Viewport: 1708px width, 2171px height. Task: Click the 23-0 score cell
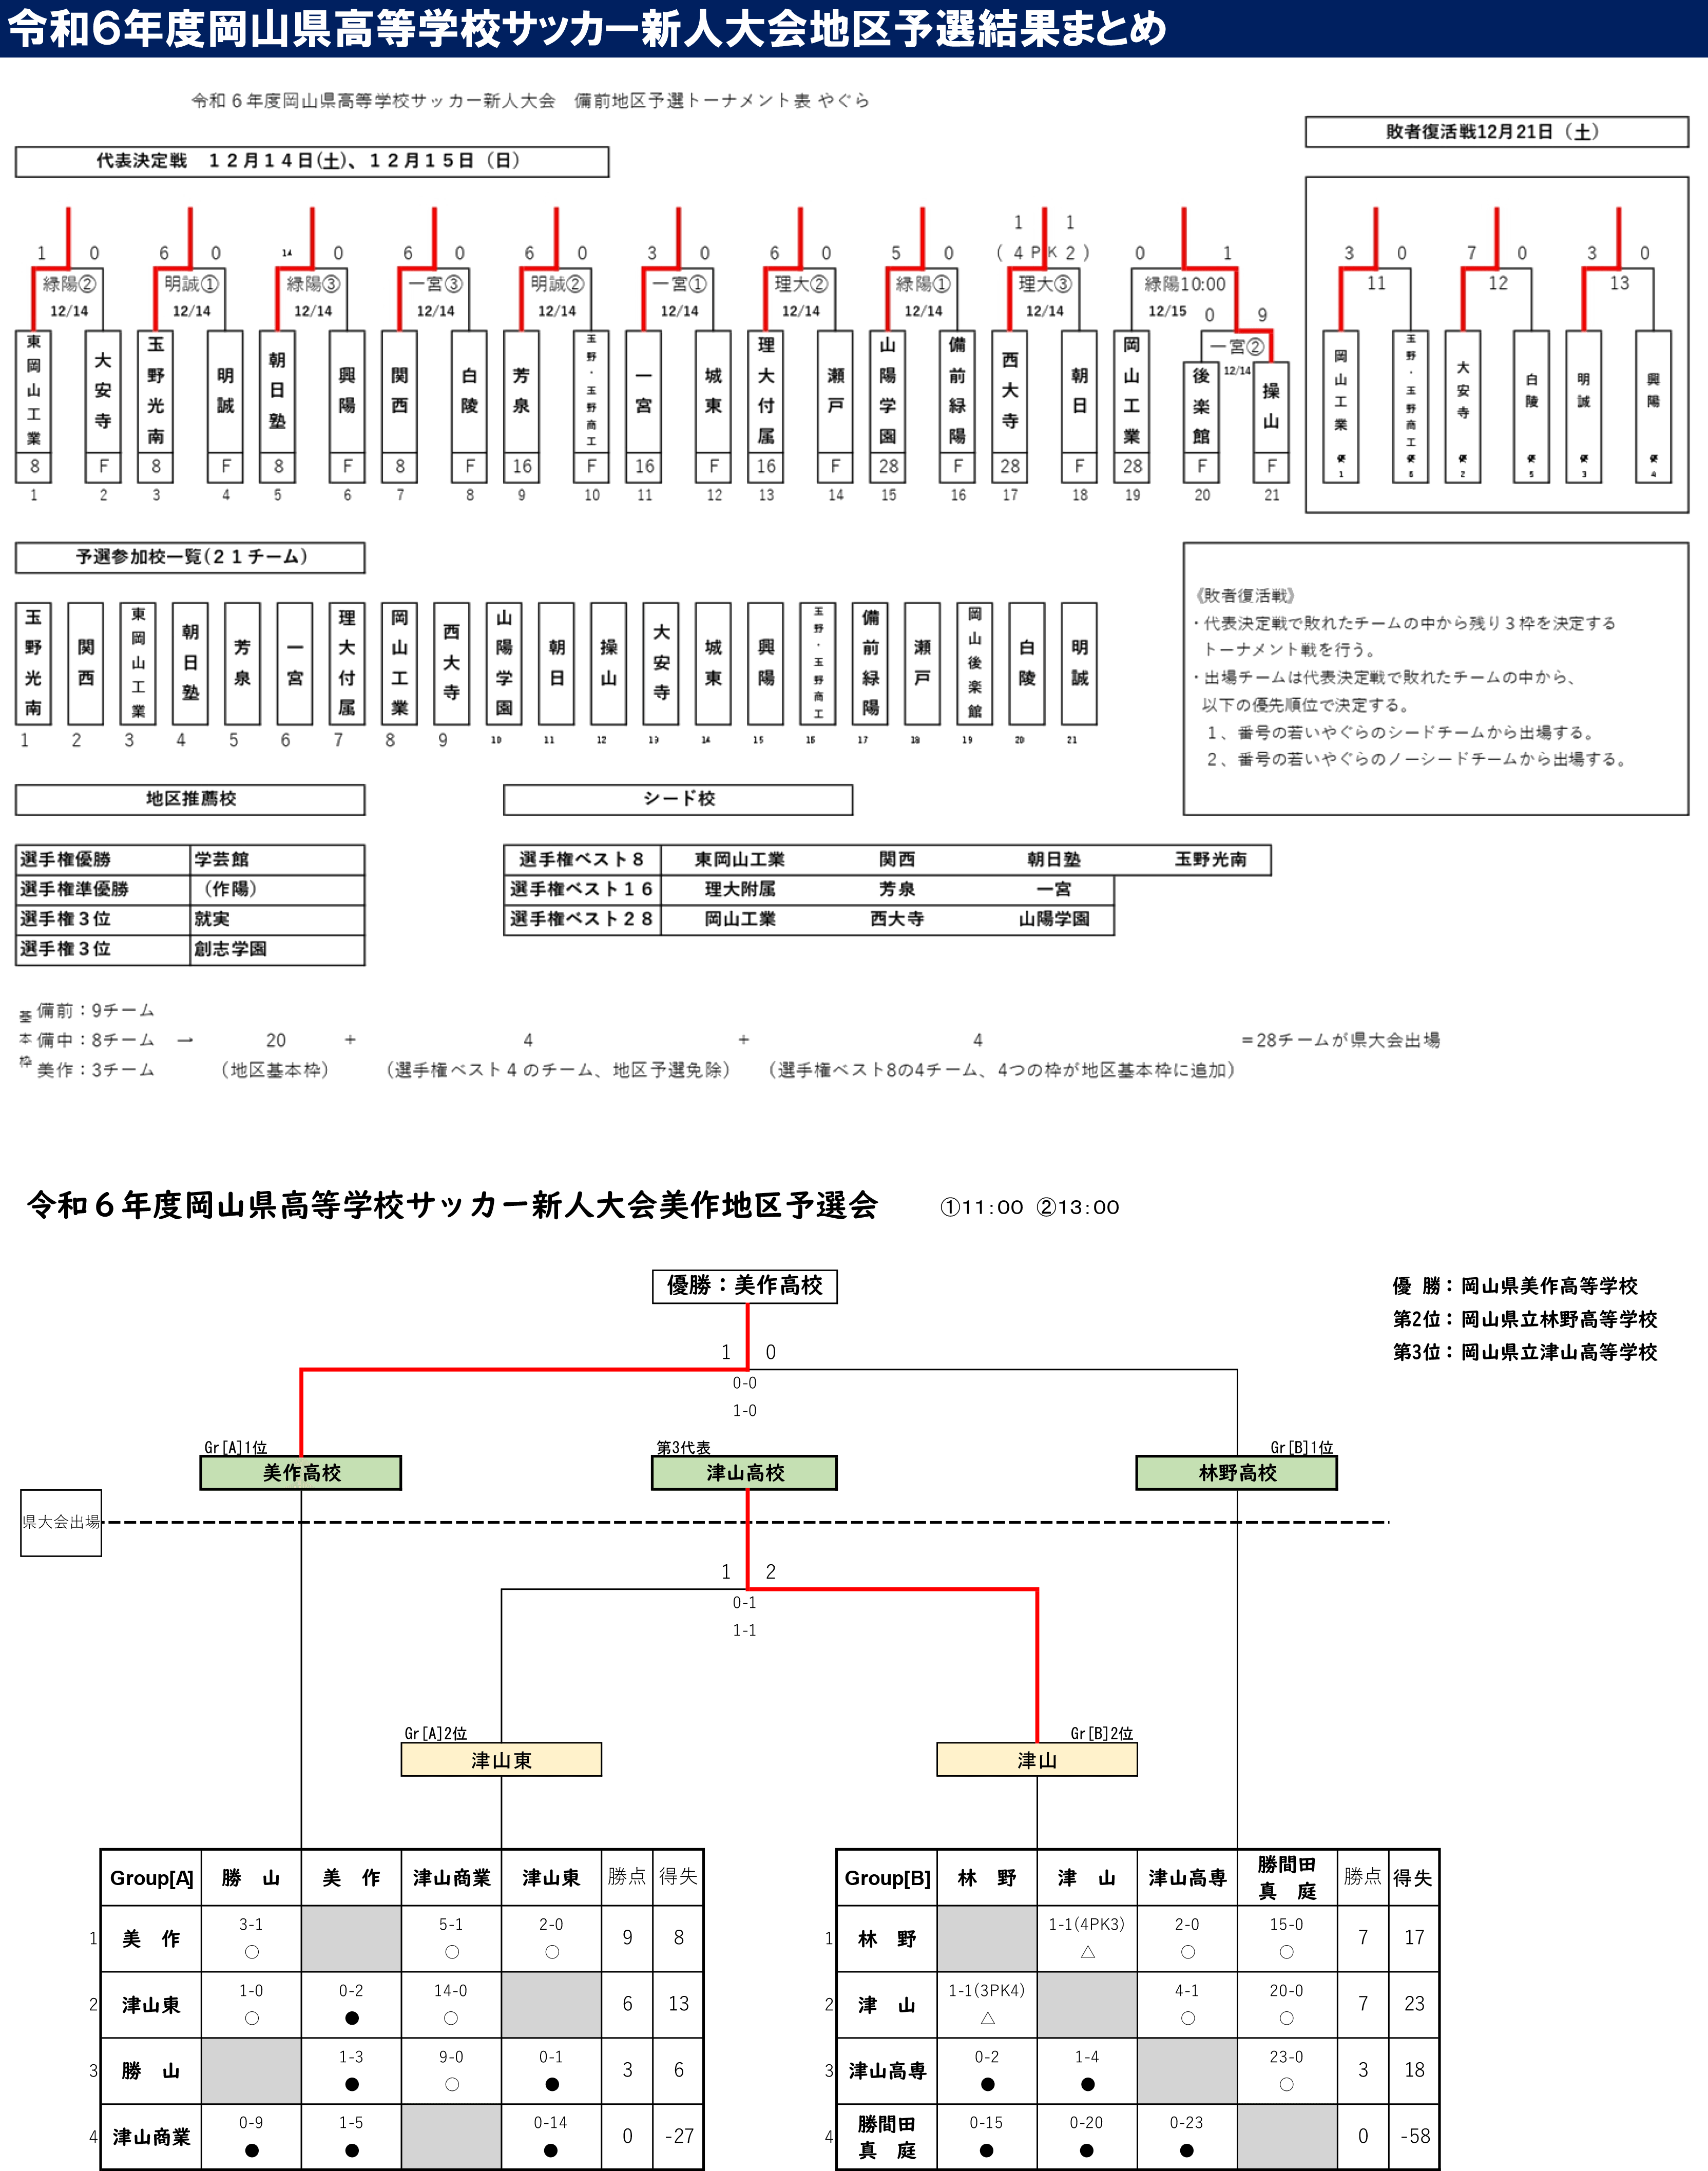pyautogui.click(x=1287, y=2070)
